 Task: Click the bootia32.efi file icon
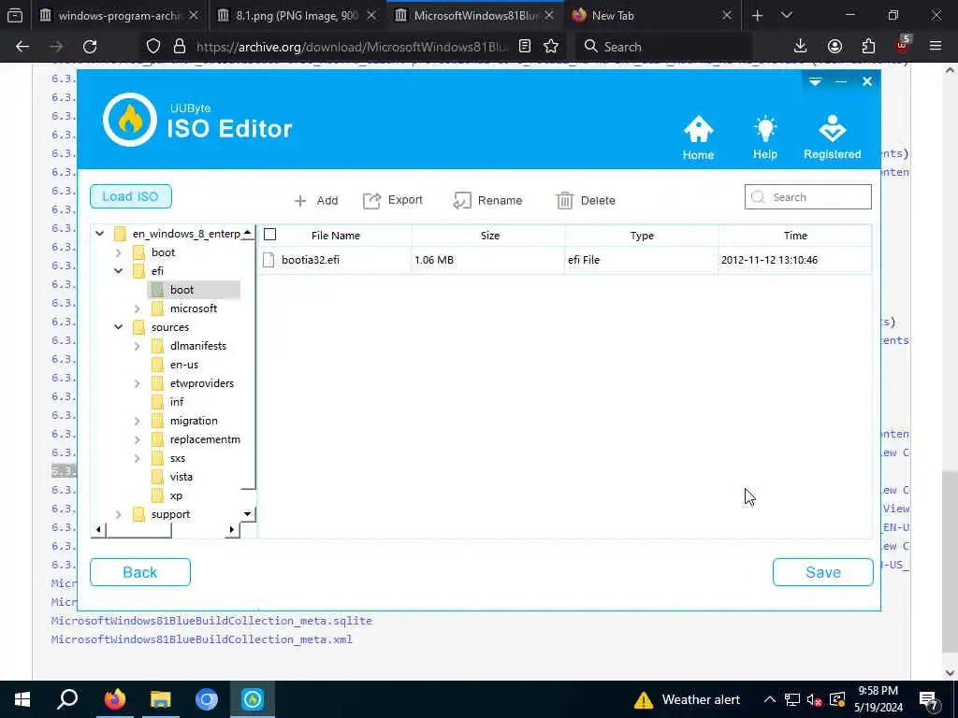(269, 260)
